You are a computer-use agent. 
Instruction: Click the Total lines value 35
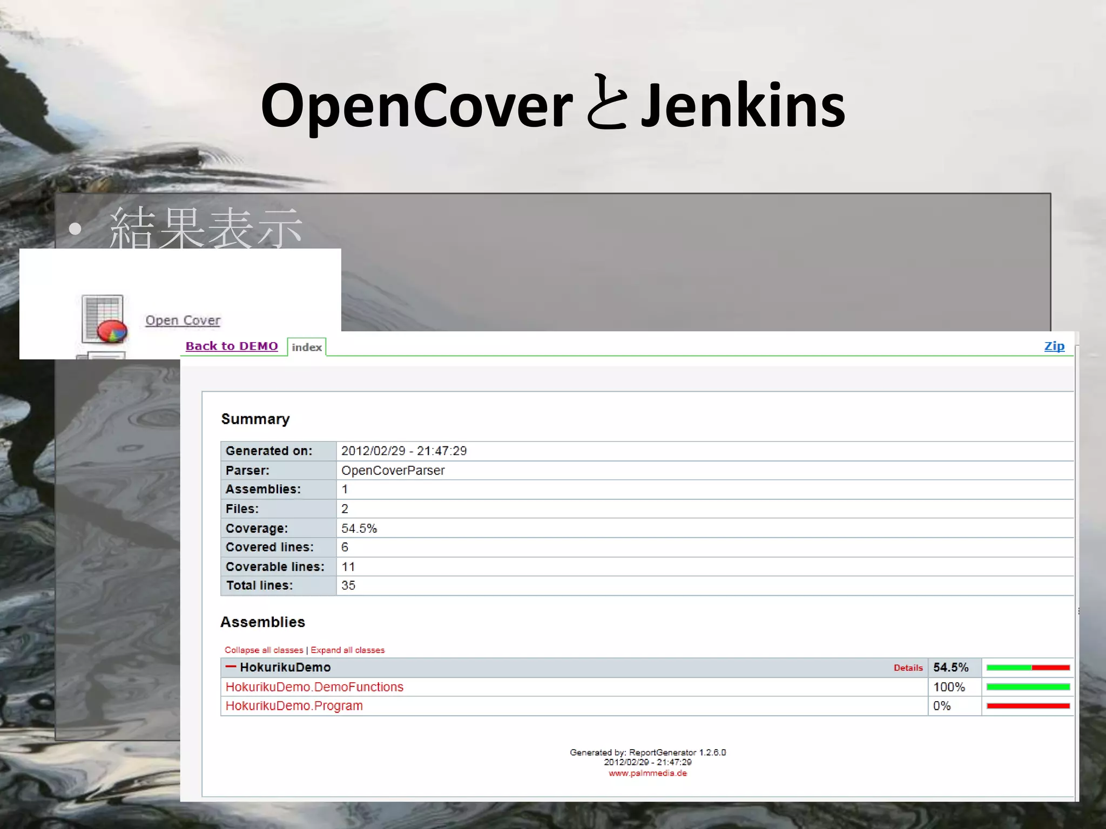pos(348,585)
